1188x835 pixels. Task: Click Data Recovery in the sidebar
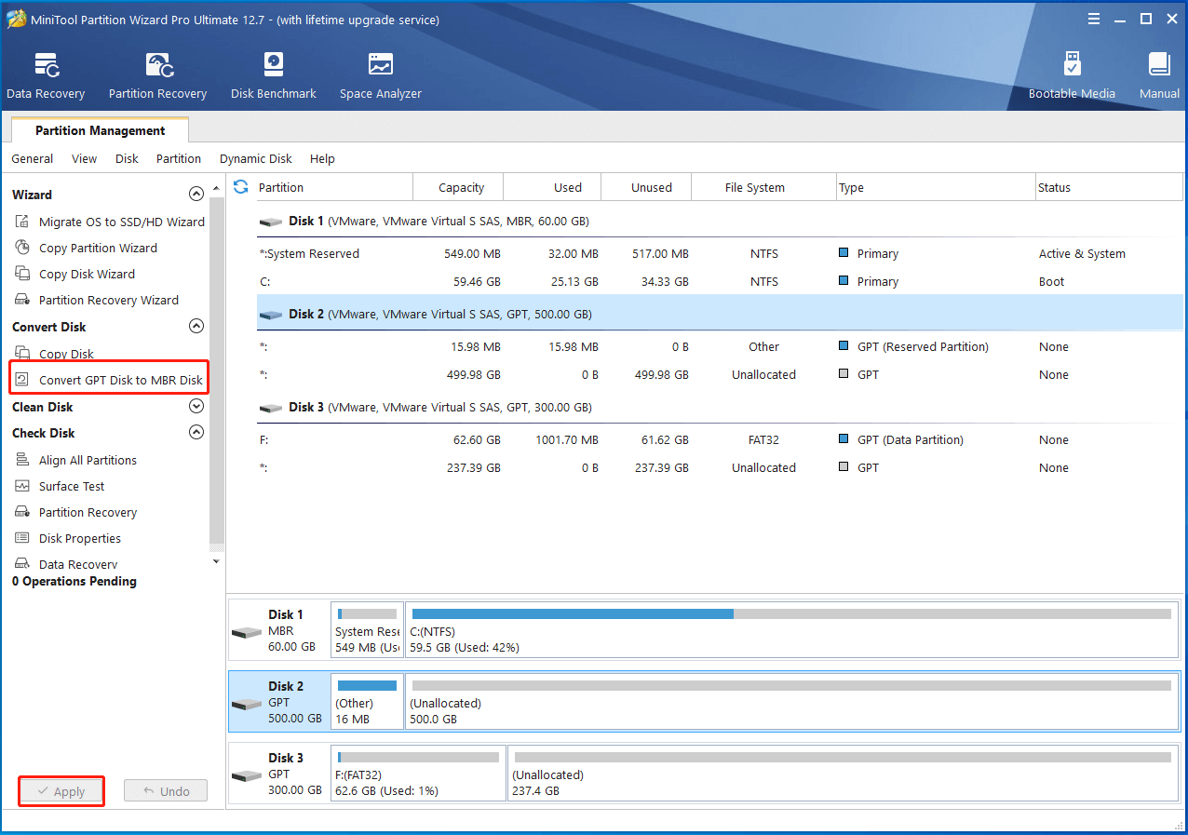(x=66, y=564)
